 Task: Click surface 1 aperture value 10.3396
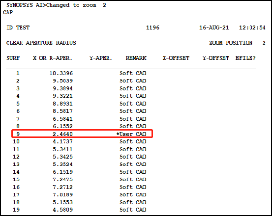(61, 73)
